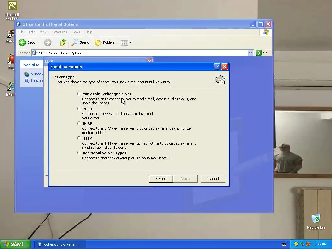The height and width of the screenshot is (249, 332).
Task: Click the Windows Update icon under See Also
Action: point(27,74)
